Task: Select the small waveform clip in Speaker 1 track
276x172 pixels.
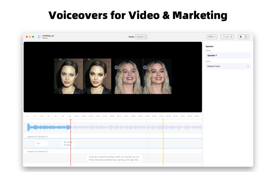Action: click(x=41, y=143)
